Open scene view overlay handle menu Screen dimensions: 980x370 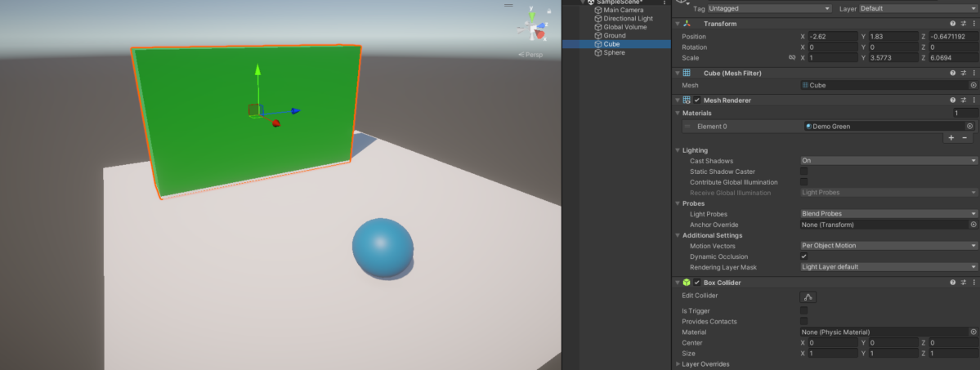coord(508,5)
